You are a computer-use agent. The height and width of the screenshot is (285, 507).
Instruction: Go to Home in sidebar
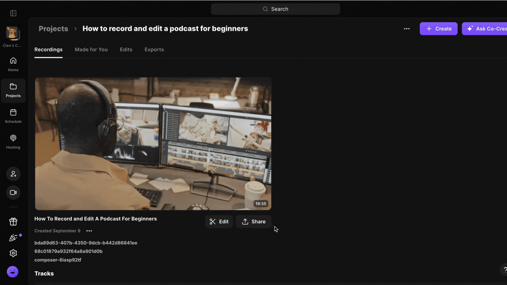point(13,64)
